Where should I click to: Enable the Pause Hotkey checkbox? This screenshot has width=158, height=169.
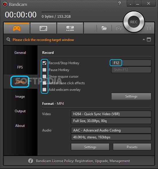point(44,70)
